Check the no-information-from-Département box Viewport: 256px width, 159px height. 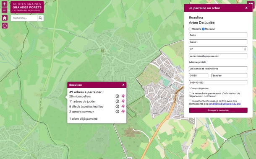[190, 93]
